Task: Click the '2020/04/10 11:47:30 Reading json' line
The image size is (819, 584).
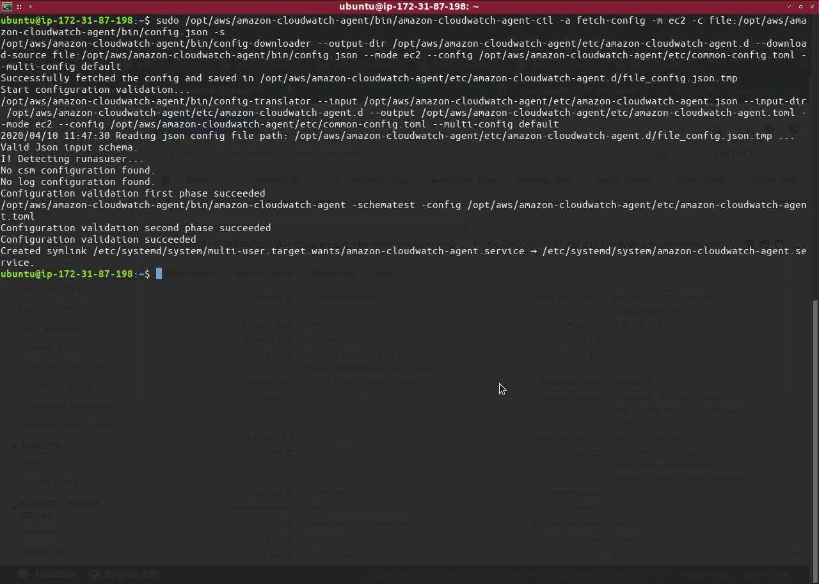Action: coord(397,136)
